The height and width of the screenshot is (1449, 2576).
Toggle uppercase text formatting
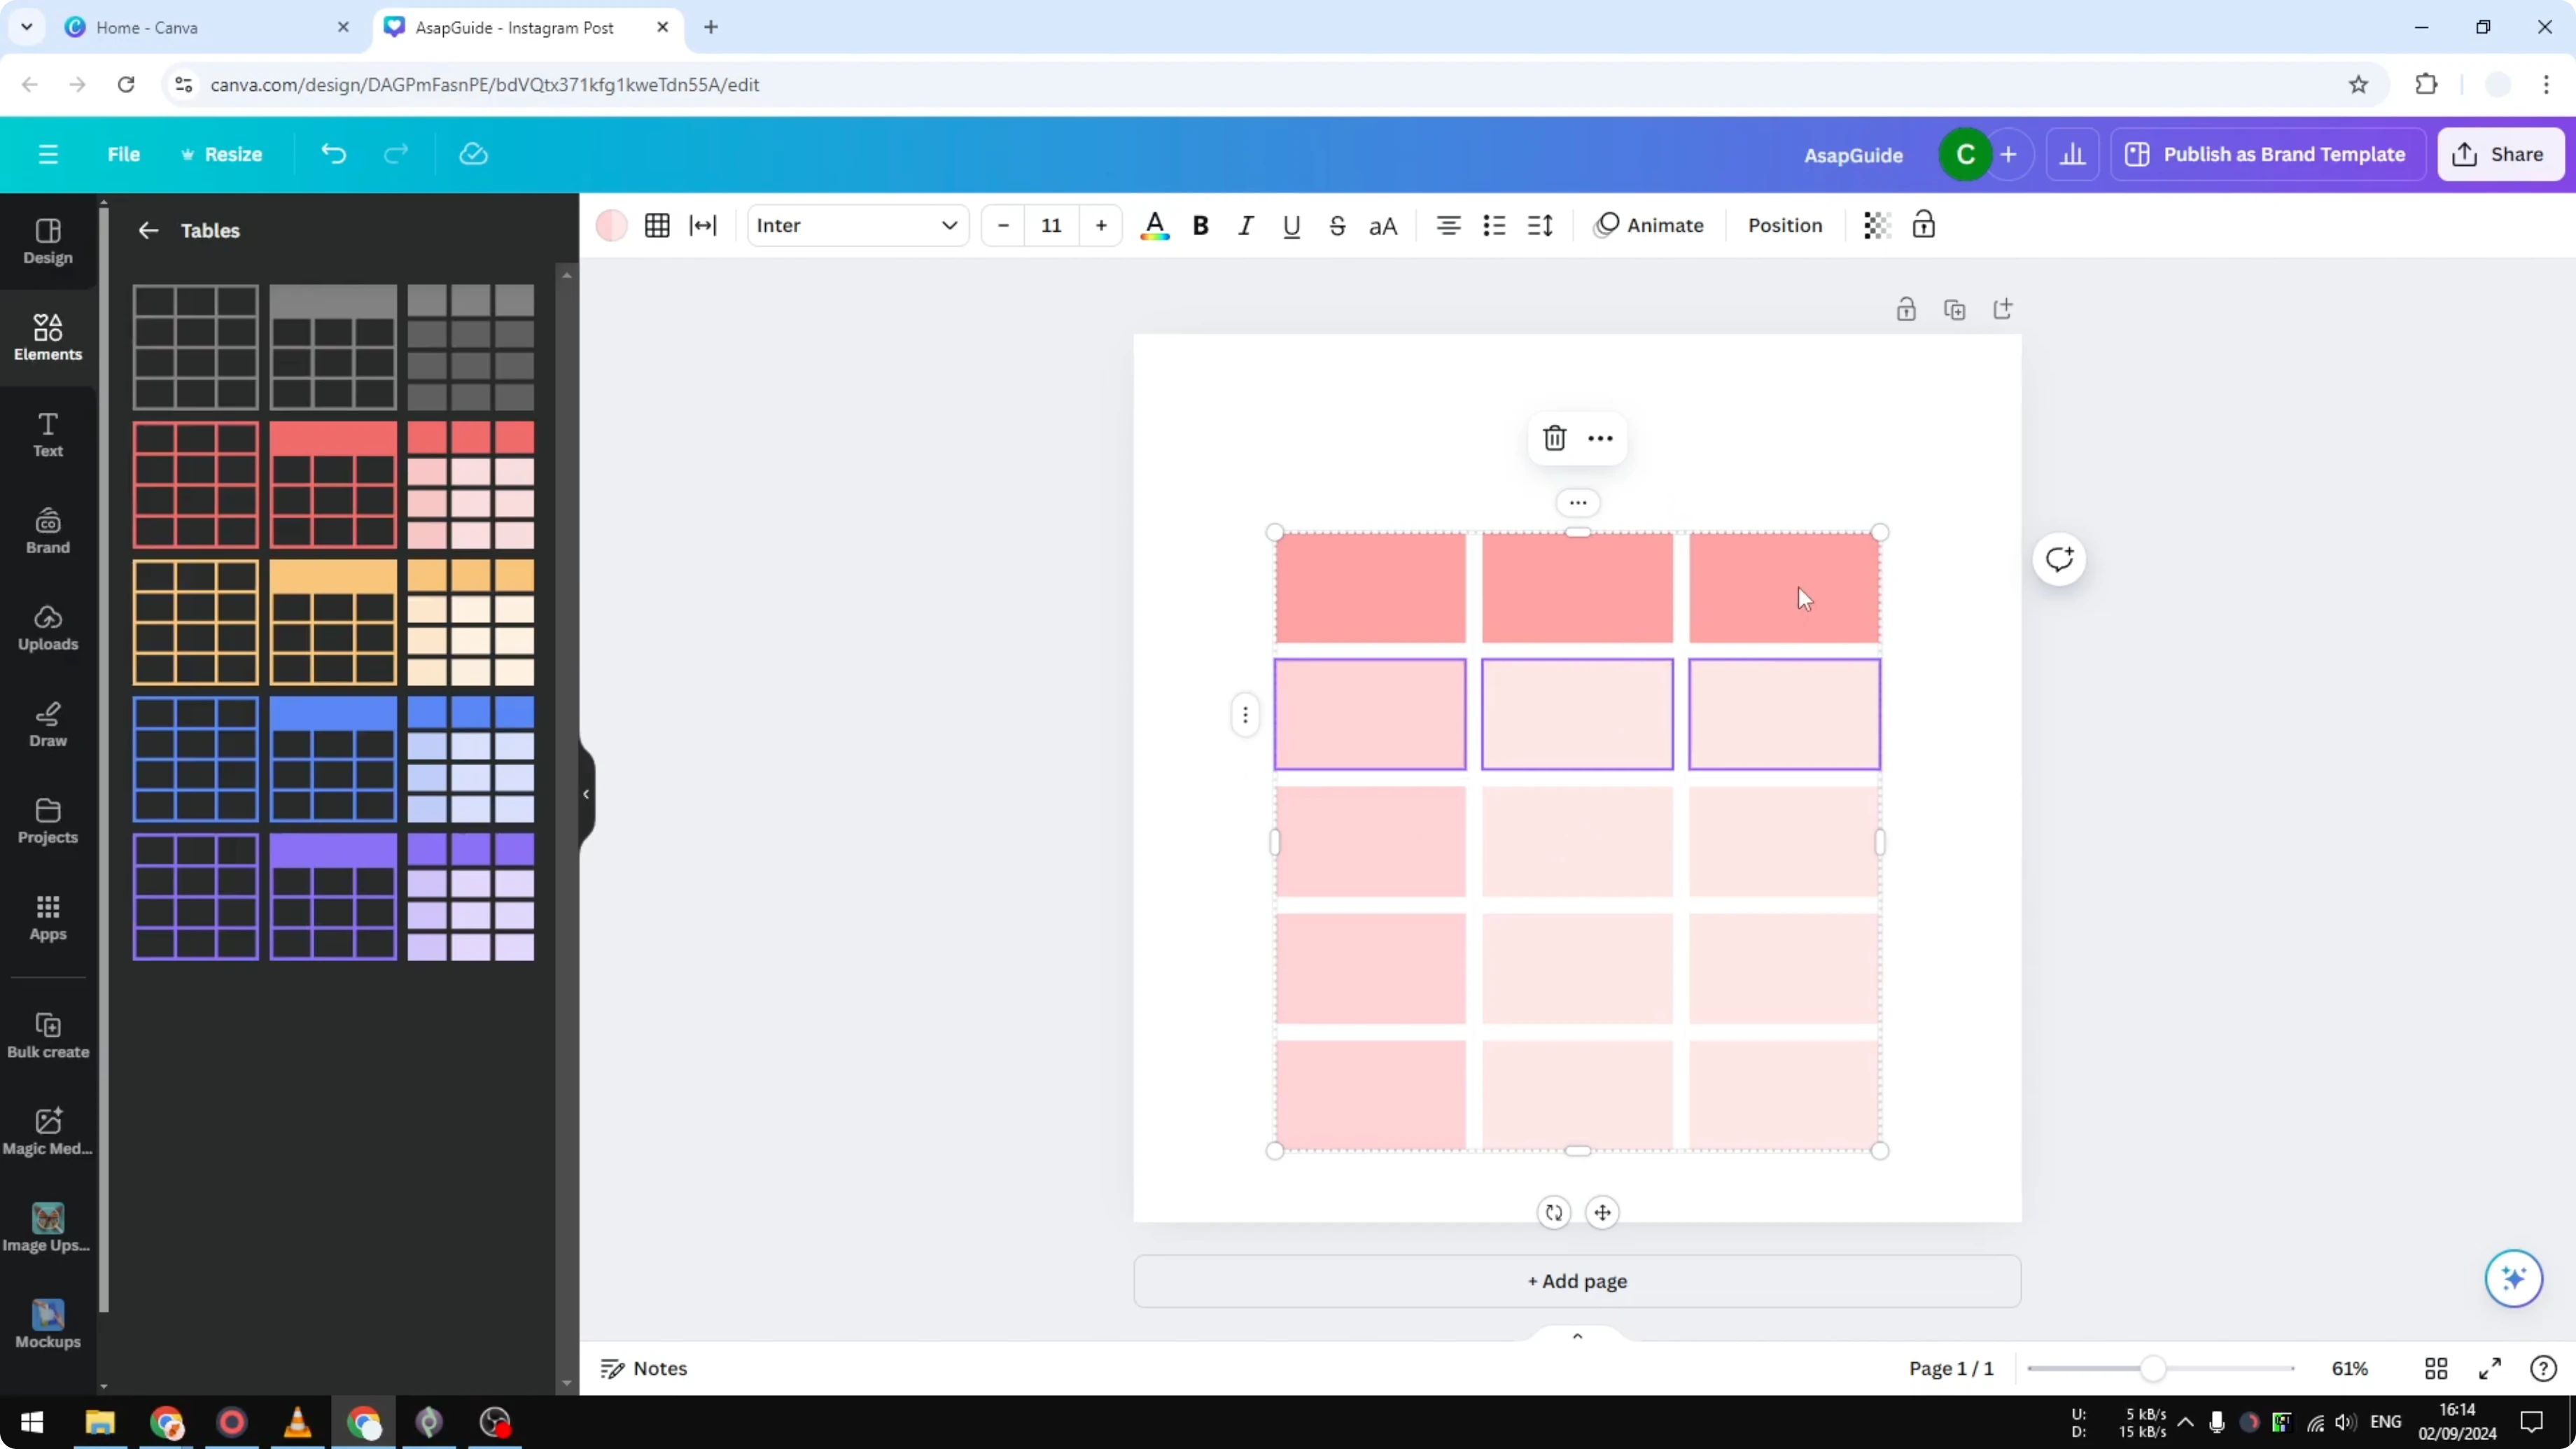coord(1383,226)
